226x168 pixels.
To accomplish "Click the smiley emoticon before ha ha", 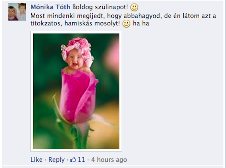I will coord(126,24).
